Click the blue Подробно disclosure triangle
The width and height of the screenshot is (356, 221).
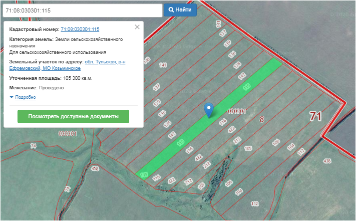click(x=12, y=97)
